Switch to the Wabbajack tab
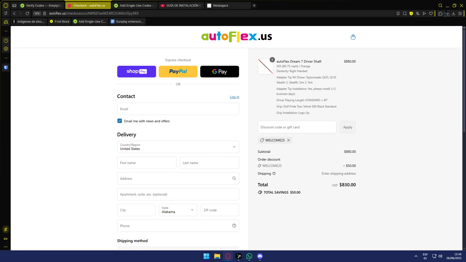The image size is (466, 262). [228, 5]
